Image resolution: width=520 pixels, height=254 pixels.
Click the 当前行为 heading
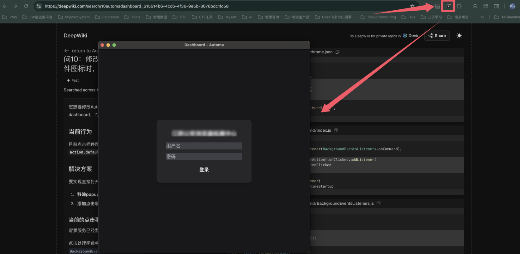(80, 132)
